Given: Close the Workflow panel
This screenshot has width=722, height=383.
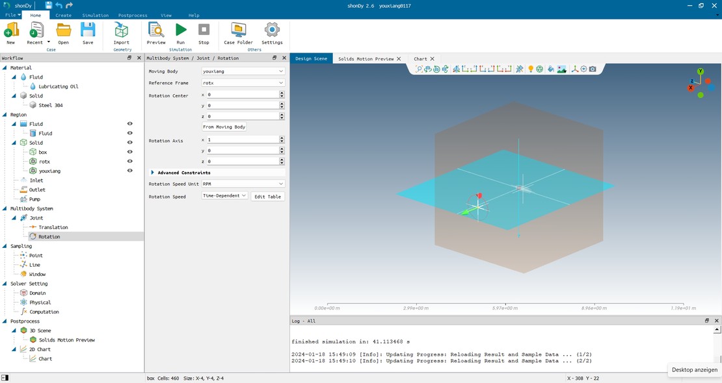Looking at the screenshot, I should [139, 58].
